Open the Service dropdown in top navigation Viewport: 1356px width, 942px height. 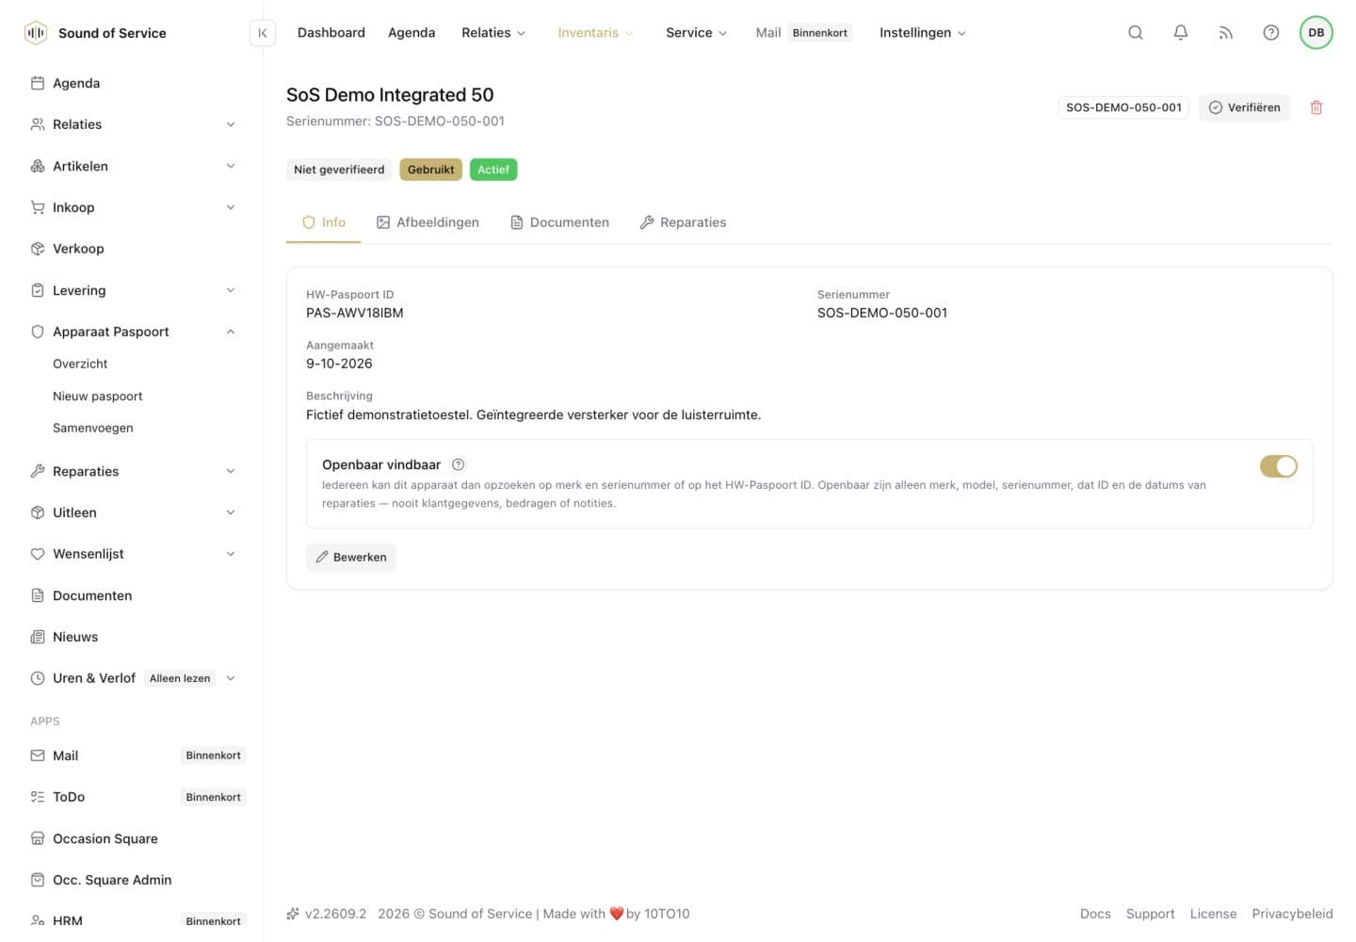(x=696, y=33)
